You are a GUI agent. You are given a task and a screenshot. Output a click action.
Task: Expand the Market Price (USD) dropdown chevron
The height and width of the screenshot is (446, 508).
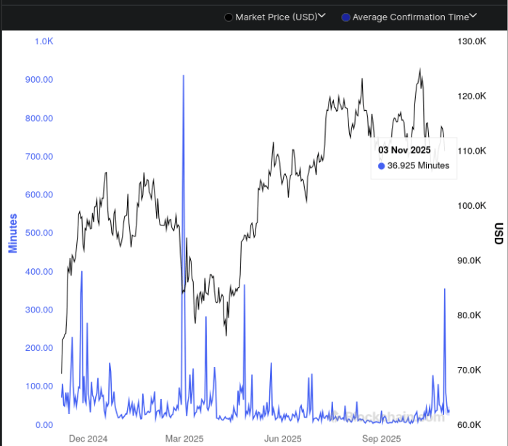click(322, 15)
